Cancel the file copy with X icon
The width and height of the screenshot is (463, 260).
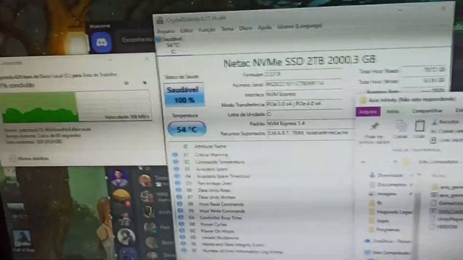[x=145, y=83]
